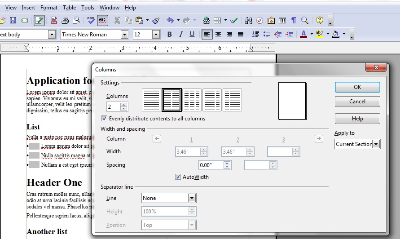Expand the Apply to dropdown

pyautogui.click(x=376, y=144)
